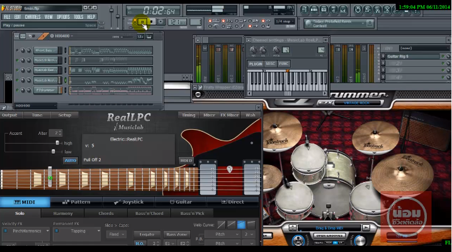
Task: Click the accent high slider handle
Action: (x=57, y=143)
